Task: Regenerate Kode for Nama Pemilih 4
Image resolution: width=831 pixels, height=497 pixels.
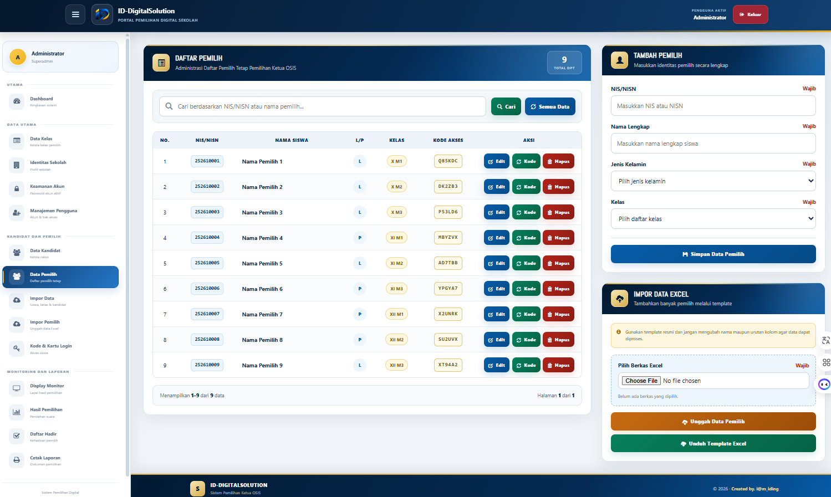Action: 526,238
